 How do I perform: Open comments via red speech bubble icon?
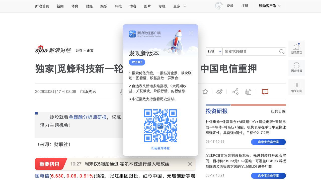click(x=265, y=92)
